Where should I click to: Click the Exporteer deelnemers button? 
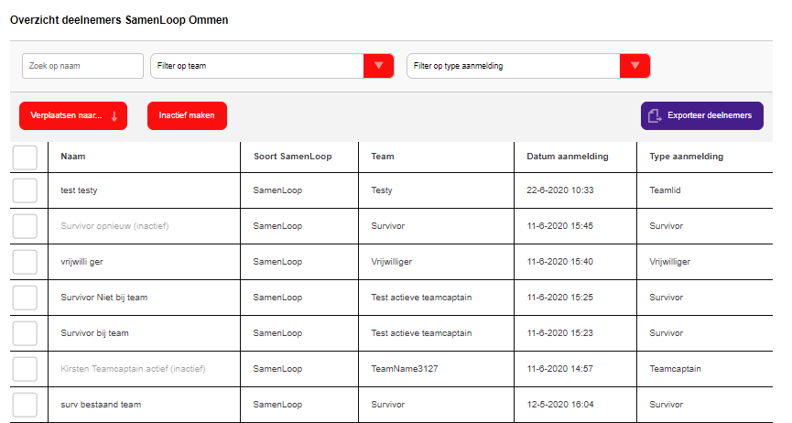(x=702, y=115)
